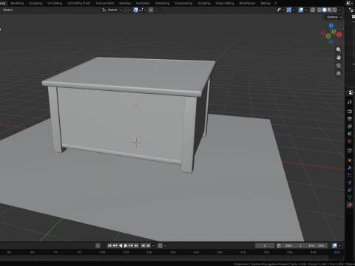Click the timeline scrubbing track at frame 150
This screenshot has height=266, width=355.
tap(173, 252)
